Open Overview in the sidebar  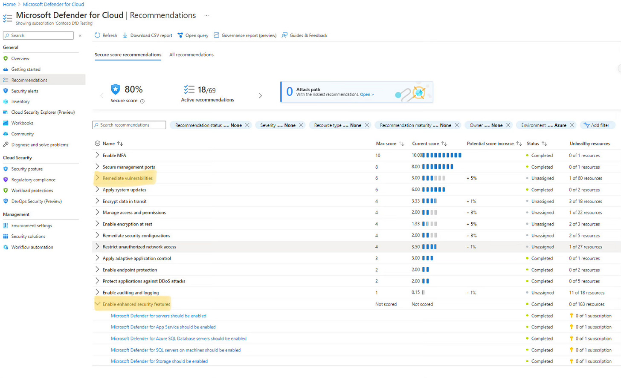[x=20, y=58]
